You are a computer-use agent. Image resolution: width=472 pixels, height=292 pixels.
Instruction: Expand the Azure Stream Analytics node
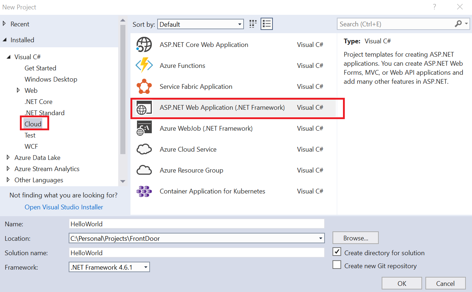(9, 169)
